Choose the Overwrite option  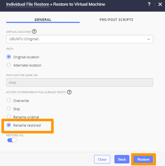click(x=9, y=100)
